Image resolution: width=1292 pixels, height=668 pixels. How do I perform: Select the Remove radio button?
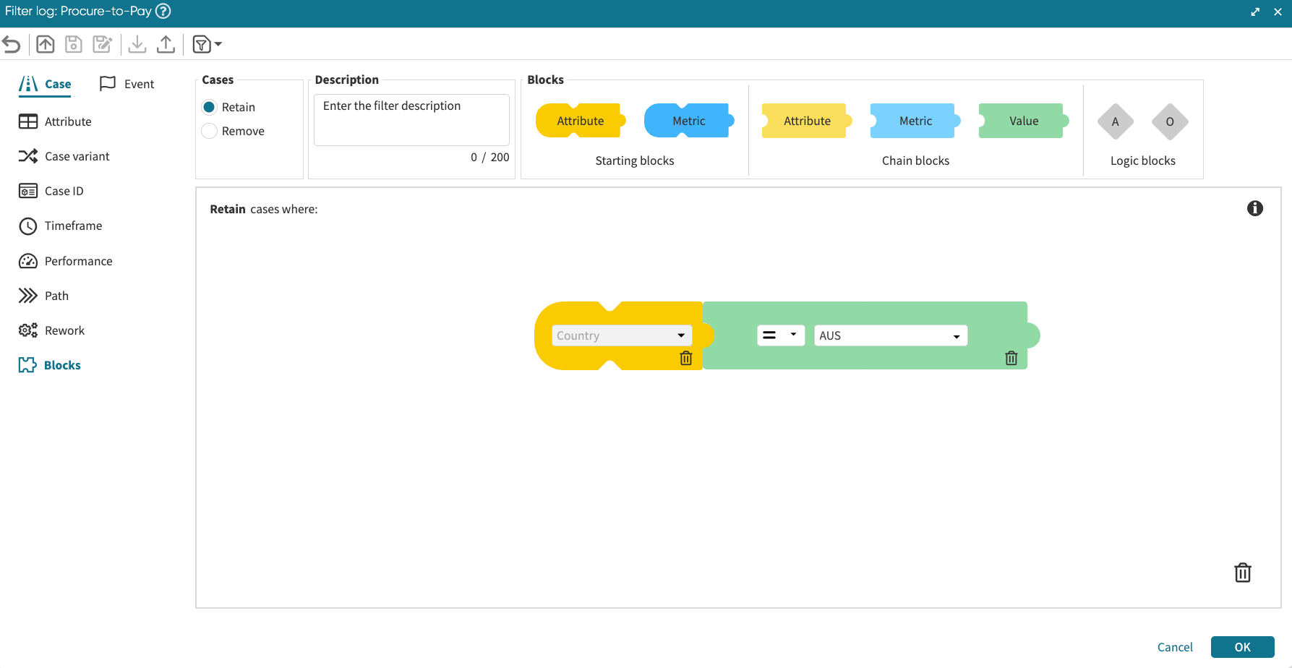click(x=210, y=131)
